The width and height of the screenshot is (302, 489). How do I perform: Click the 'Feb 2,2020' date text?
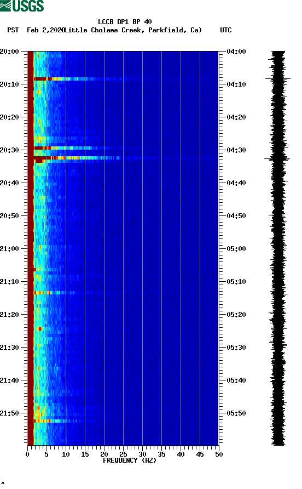click(45, 30)
